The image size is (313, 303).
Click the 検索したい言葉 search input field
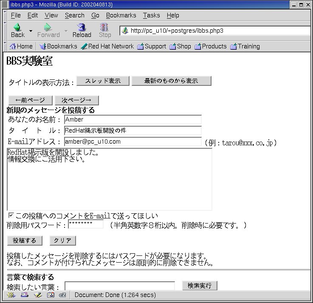click(x=120, y=286)
